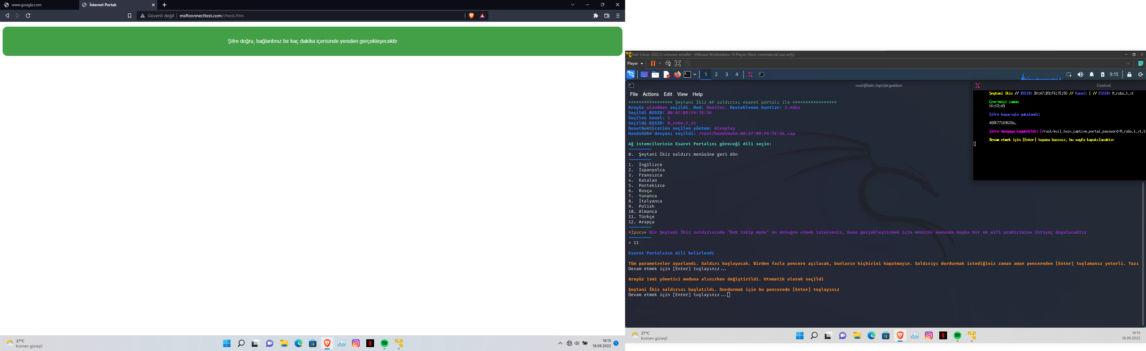Select the xterm Control window in Kali panel

point(750,75)
